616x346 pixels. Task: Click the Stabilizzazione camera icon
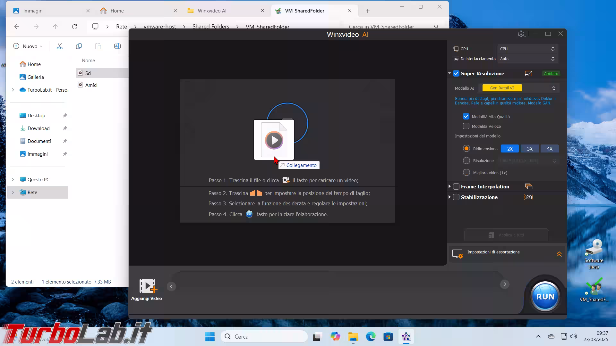click(528, 197)
